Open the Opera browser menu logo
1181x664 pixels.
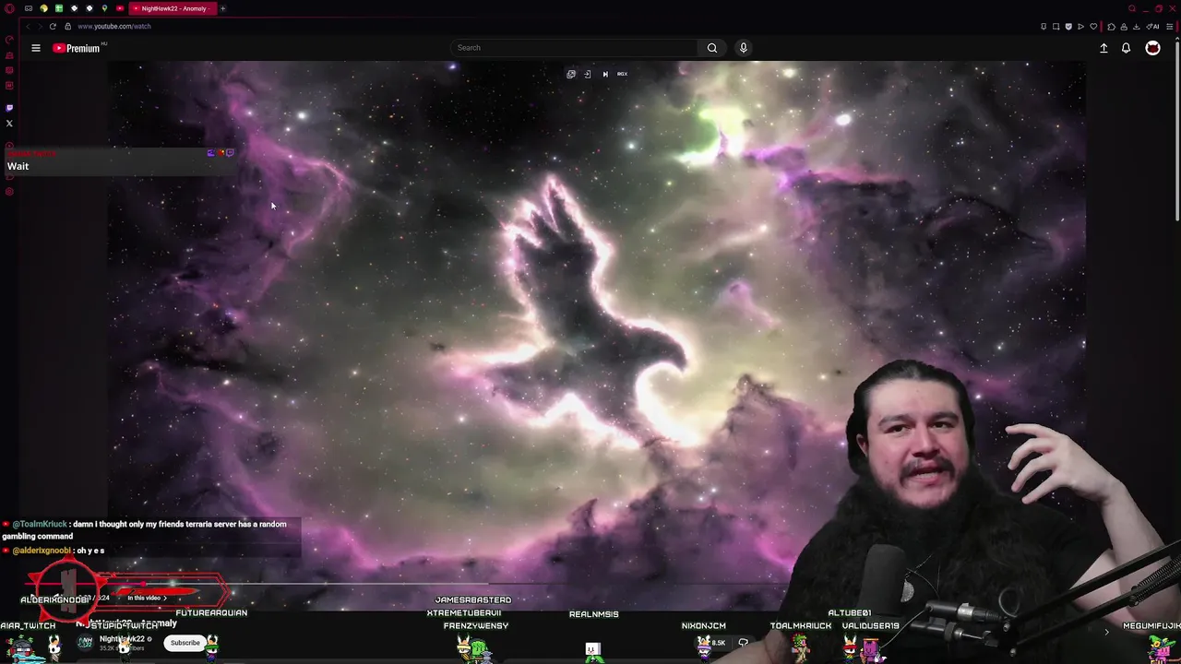coord(9,8)
